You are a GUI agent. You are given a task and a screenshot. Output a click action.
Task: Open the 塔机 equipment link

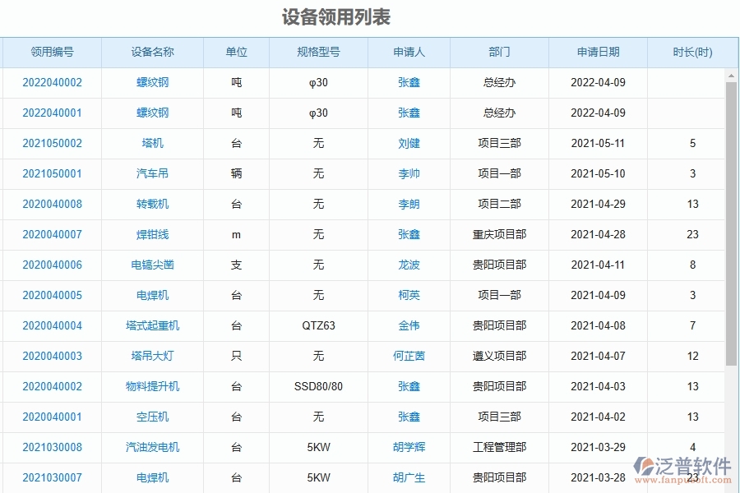pyautogui.click(x=150, y=143)
